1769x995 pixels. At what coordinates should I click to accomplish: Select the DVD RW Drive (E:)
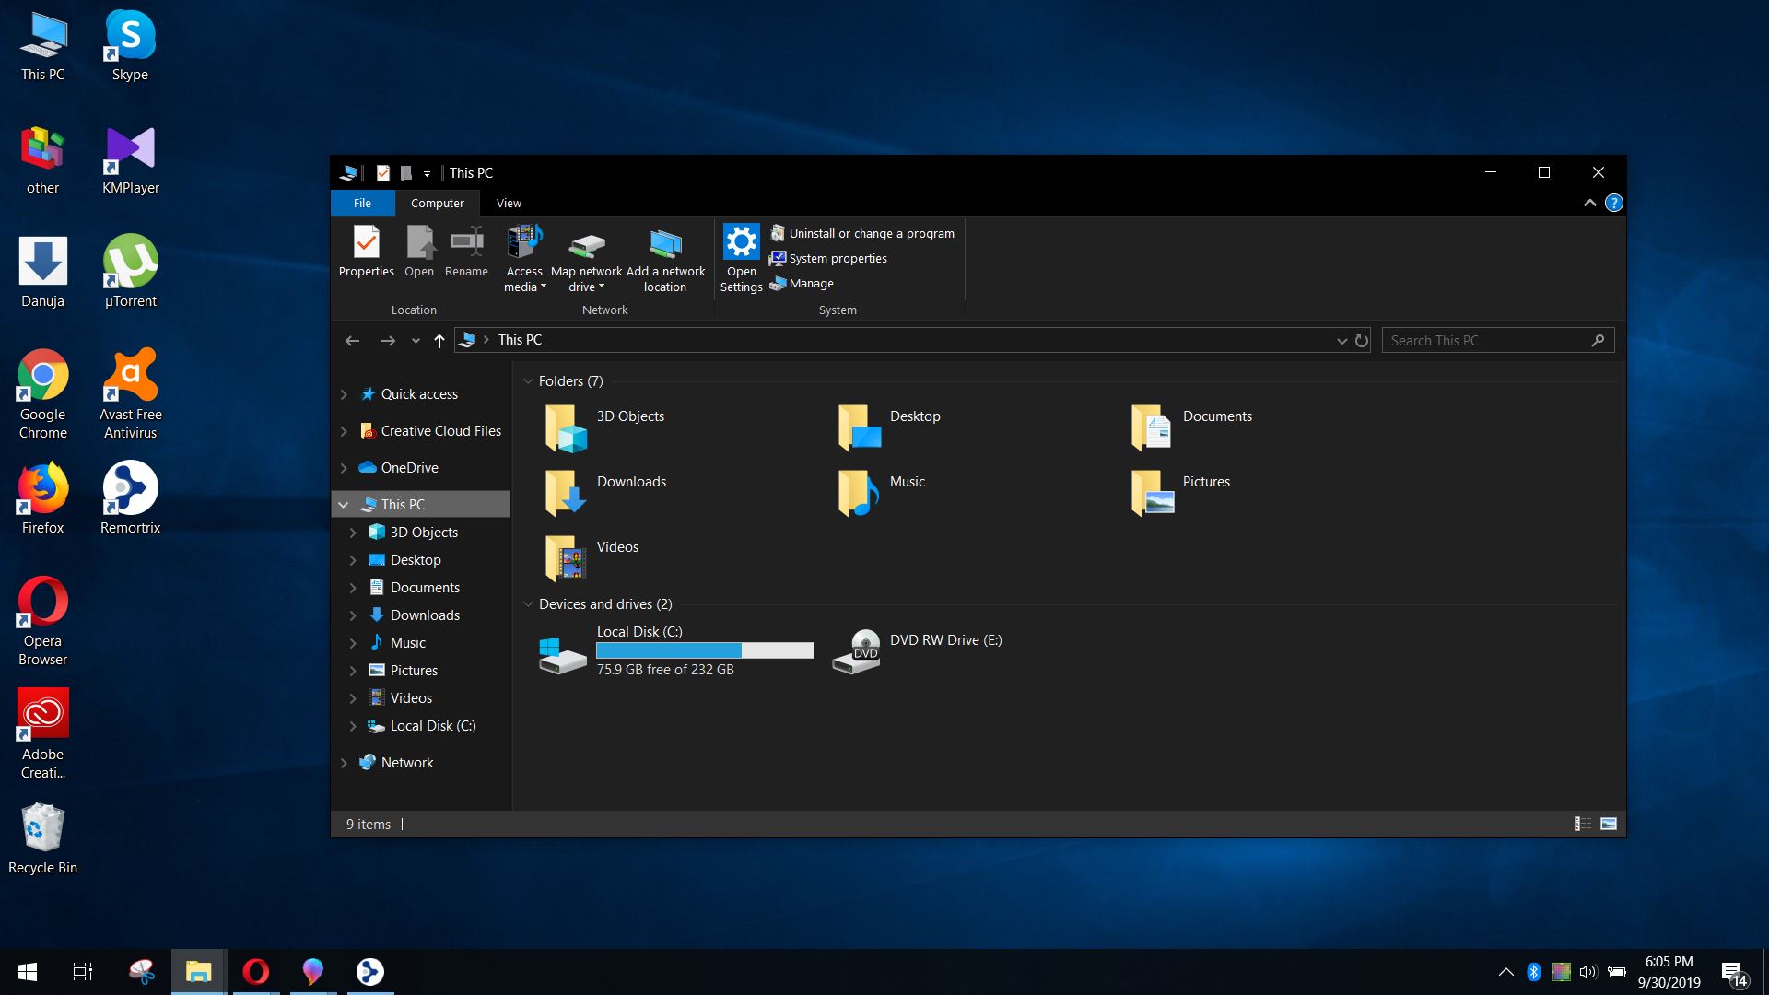coord(918,650)
